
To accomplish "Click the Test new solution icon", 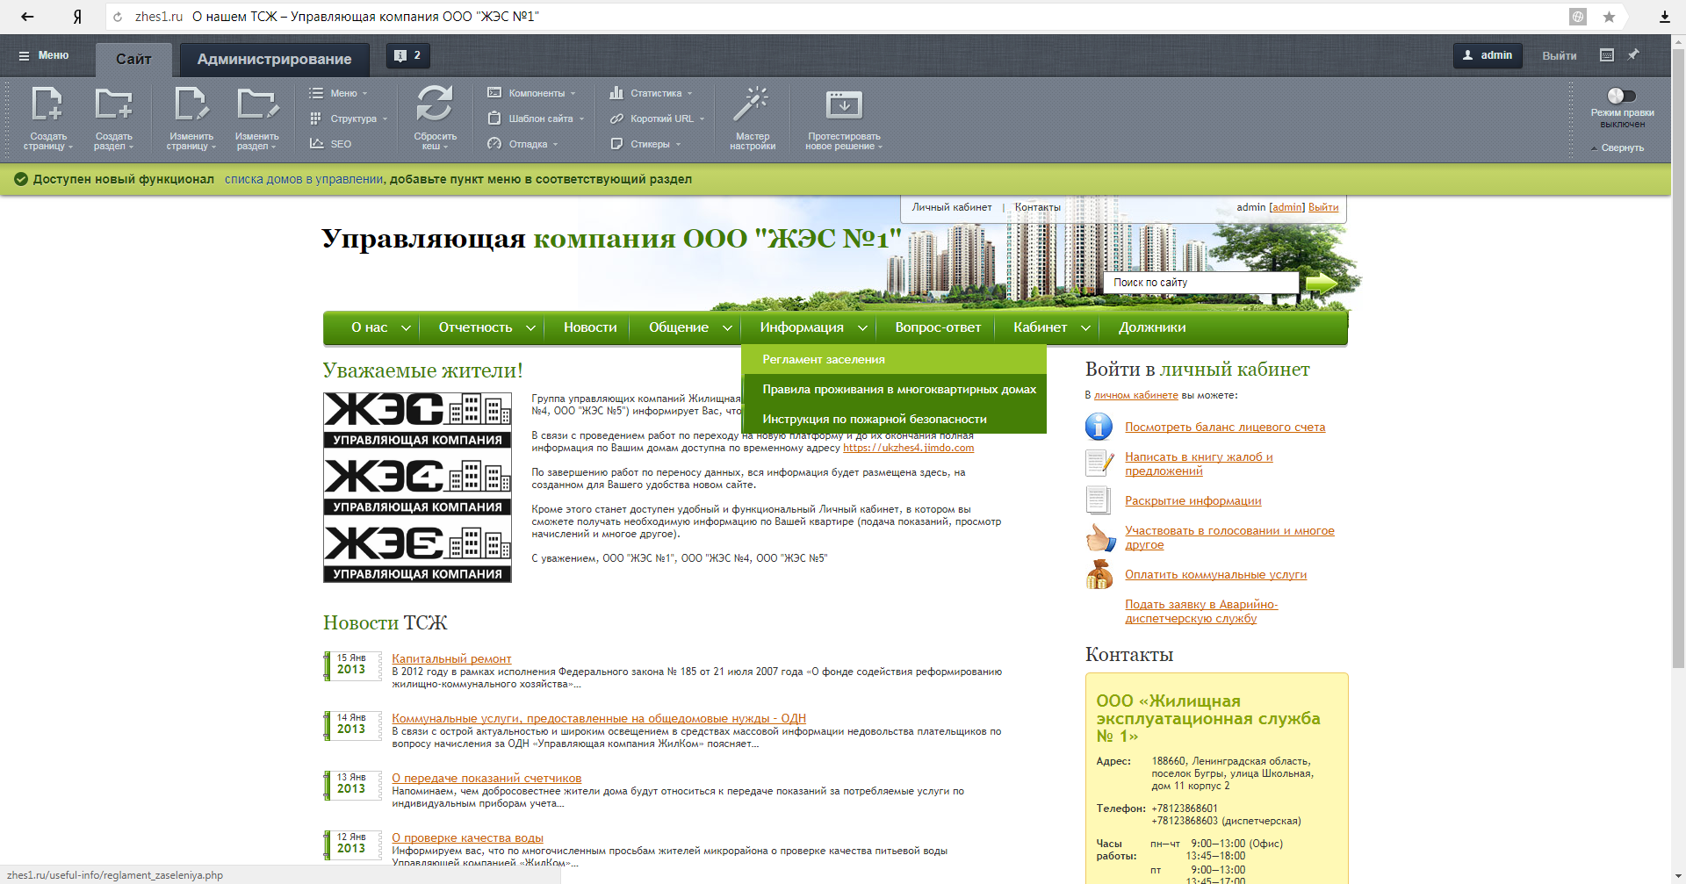I will (844, 104).
